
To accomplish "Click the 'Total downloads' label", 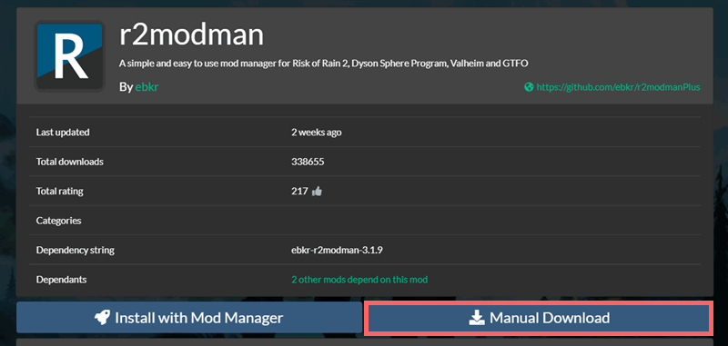I will 70,162.
